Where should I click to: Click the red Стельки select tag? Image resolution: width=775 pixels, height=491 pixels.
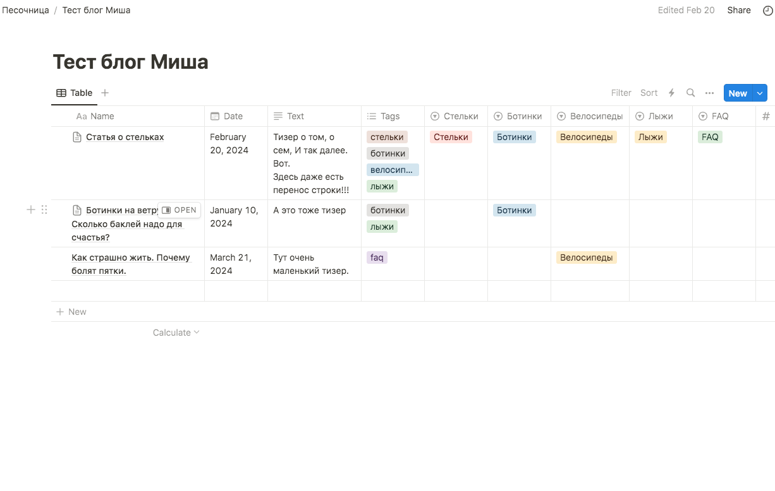click(x=451, y=137)
